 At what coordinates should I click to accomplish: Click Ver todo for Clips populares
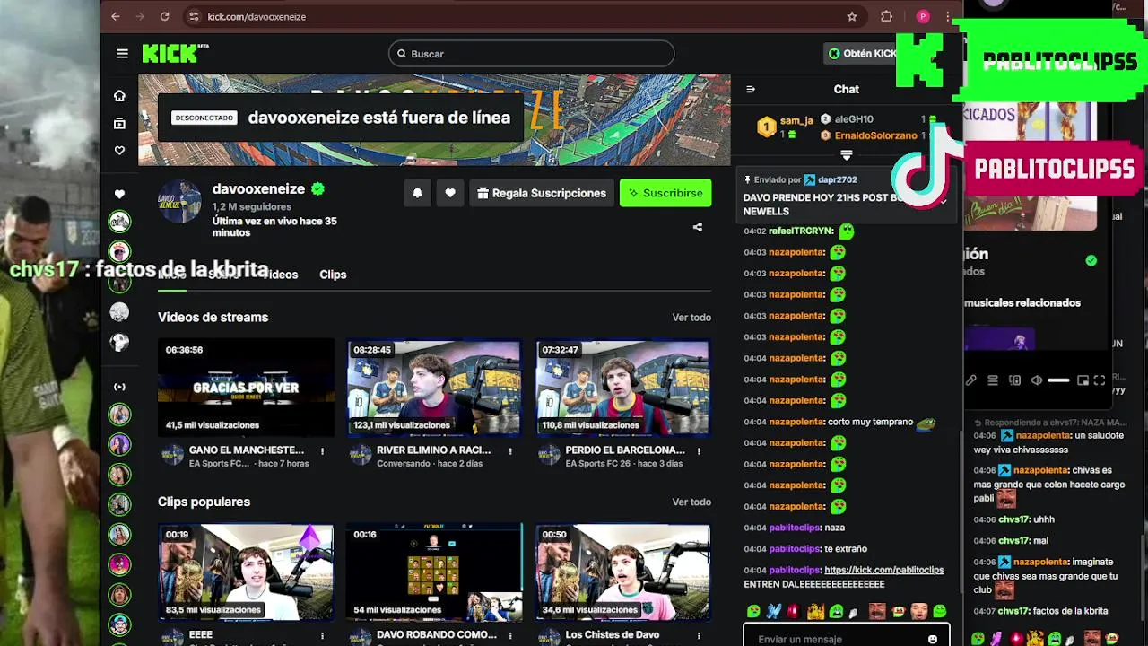[691, 502]
